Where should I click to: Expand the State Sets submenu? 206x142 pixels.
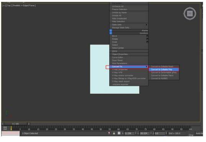click(x=129, y=25)
